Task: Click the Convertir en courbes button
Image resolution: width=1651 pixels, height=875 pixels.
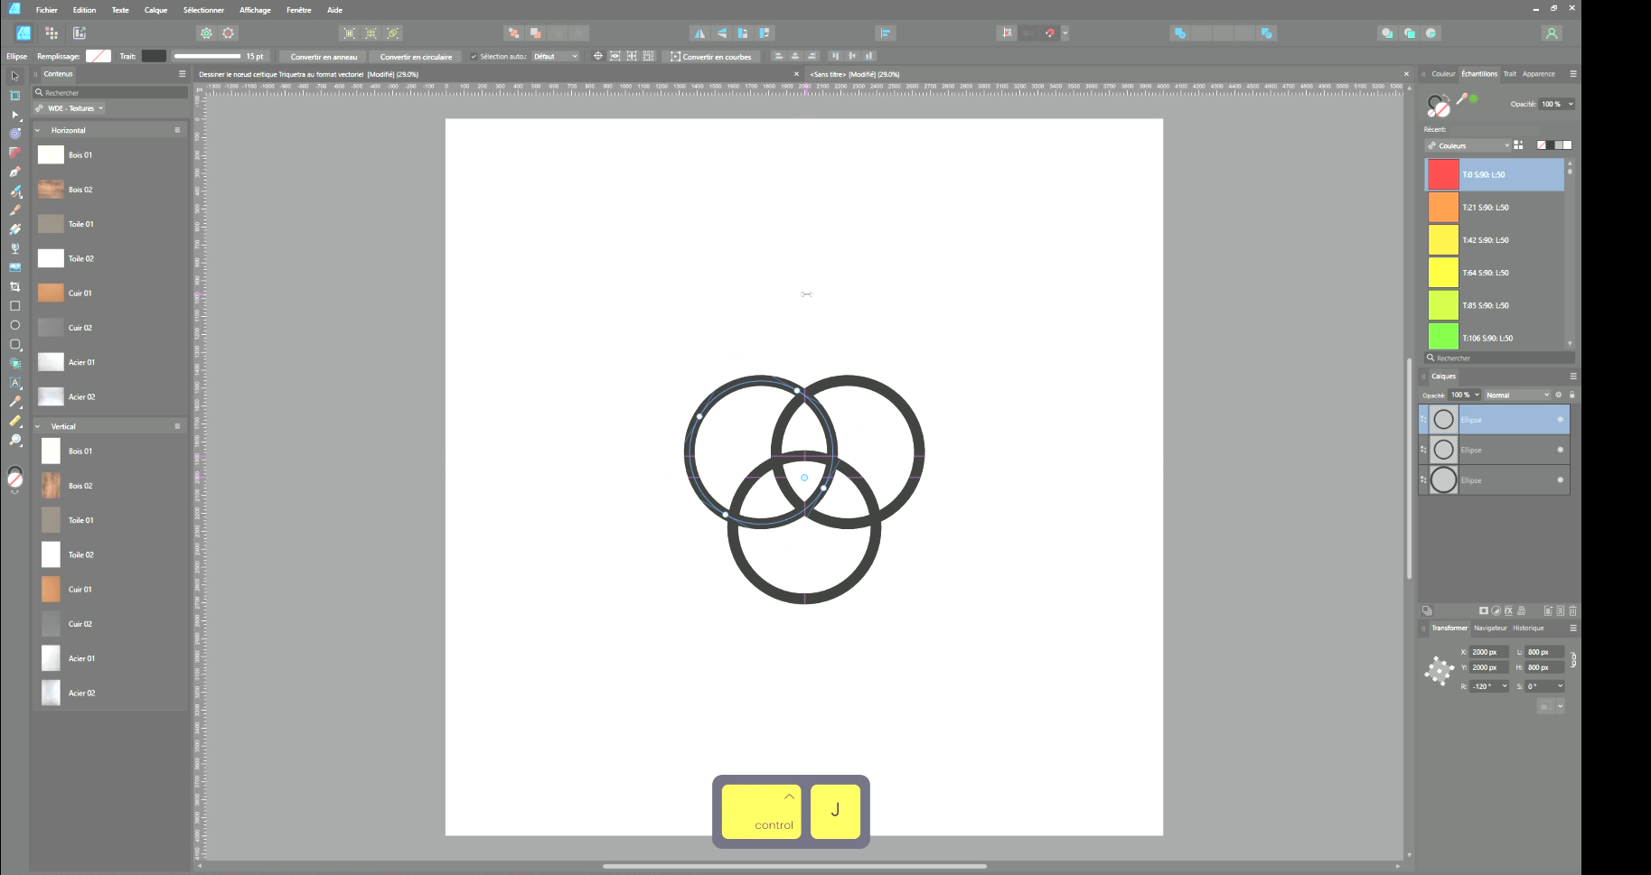Action: coord(711,57)
